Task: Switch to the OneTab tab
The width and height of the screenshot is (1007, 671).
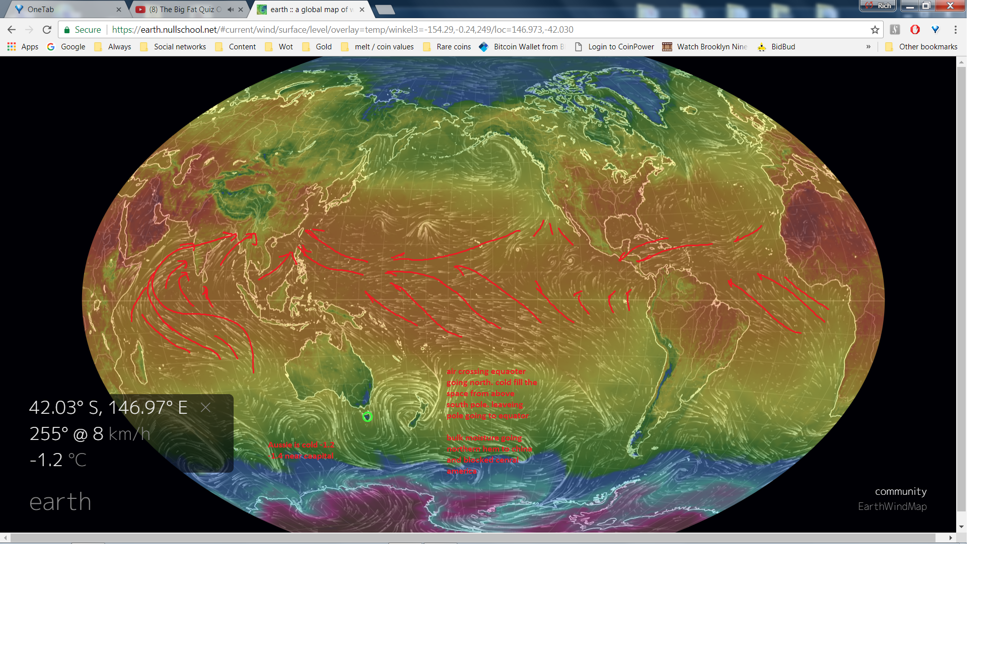Action: (x=65, y=10)
